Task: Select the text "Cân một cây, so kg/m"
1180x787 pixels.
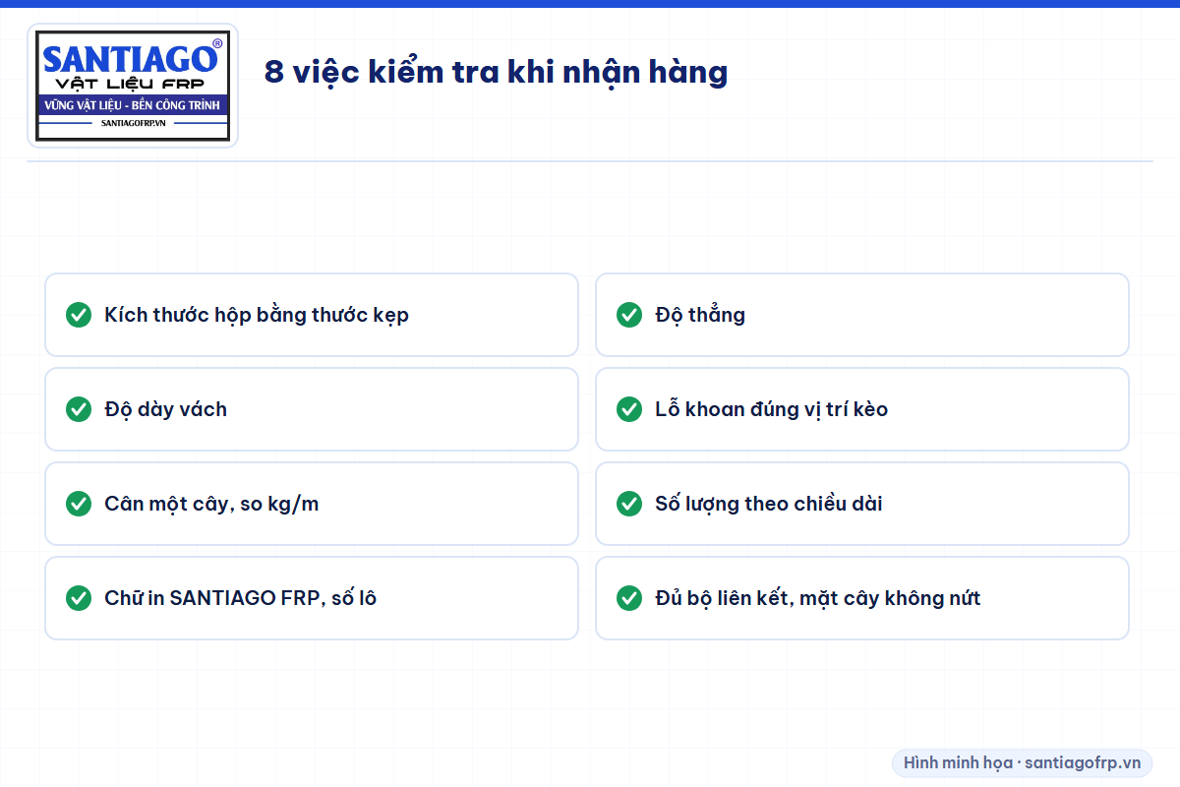Action: tap(211, 504)
